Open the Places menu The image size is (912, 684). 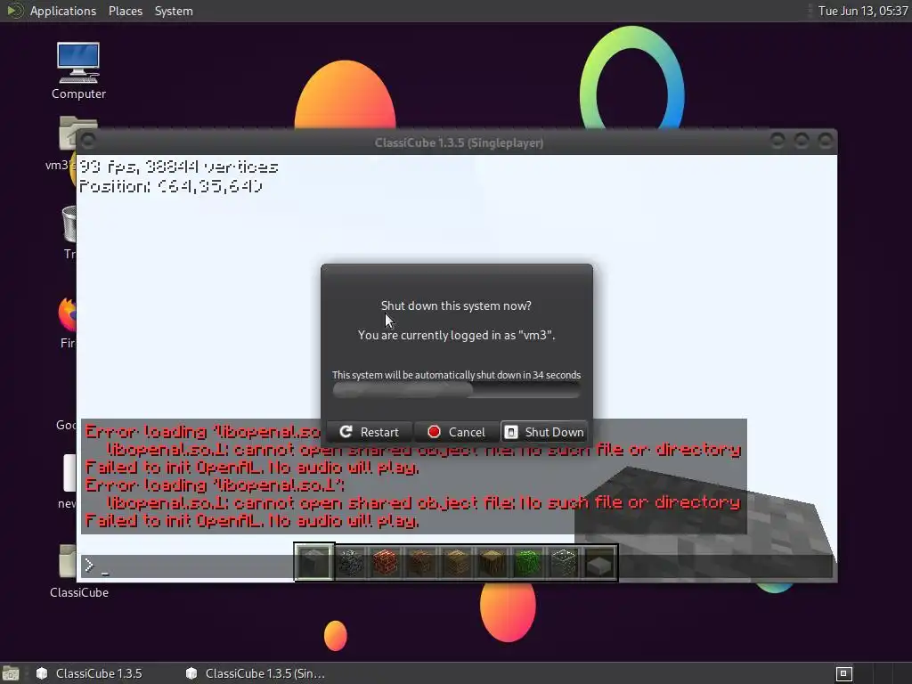(125, 11)
